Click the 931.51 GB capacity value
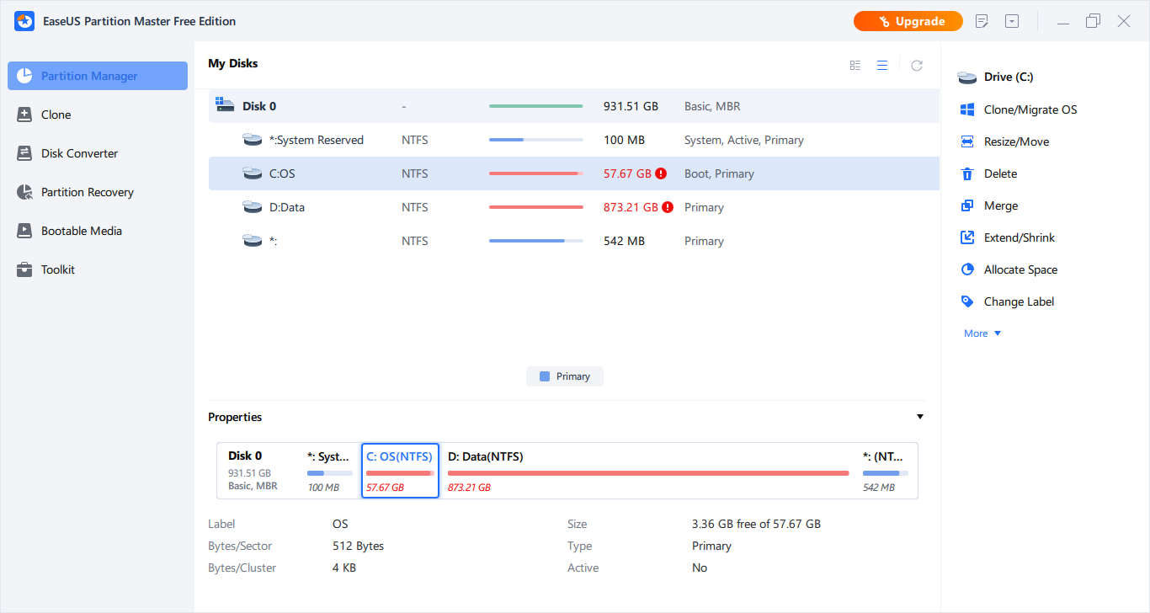Image resolution: width=1150 pixels, height=613 pixels. (x=631, y=106)
